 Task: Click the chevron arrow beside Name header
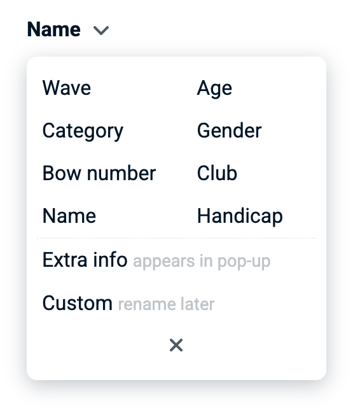(101, 31)
